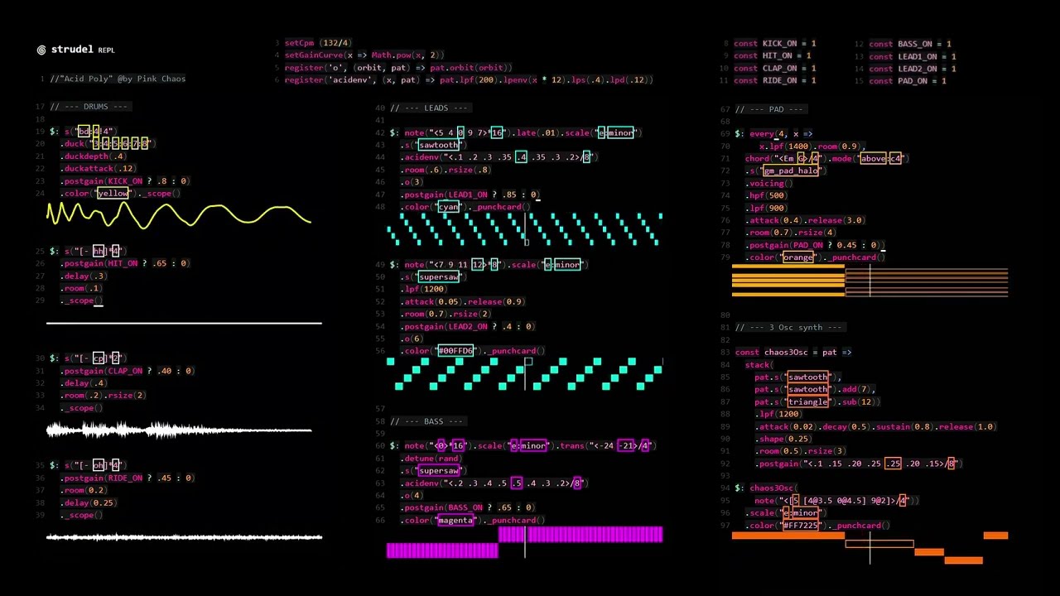This screenshot has width=1060, height=596.
Task: Place cursor on the "Acid Poly" comment line
Action: (x=118, y=79)
